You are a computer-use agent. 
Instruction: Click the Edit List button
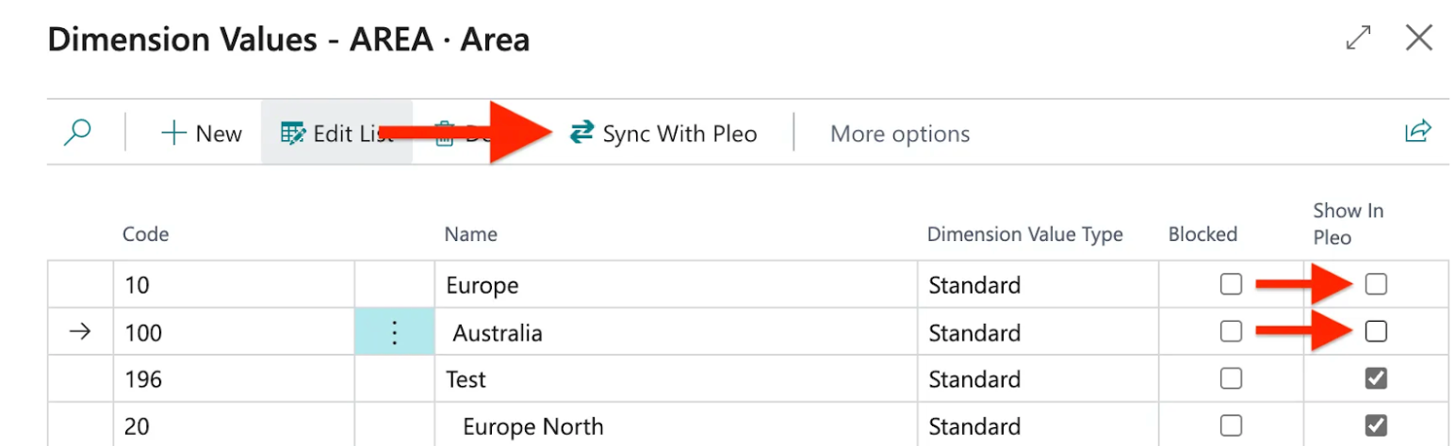pyautogui.click(x=336, y=134)
